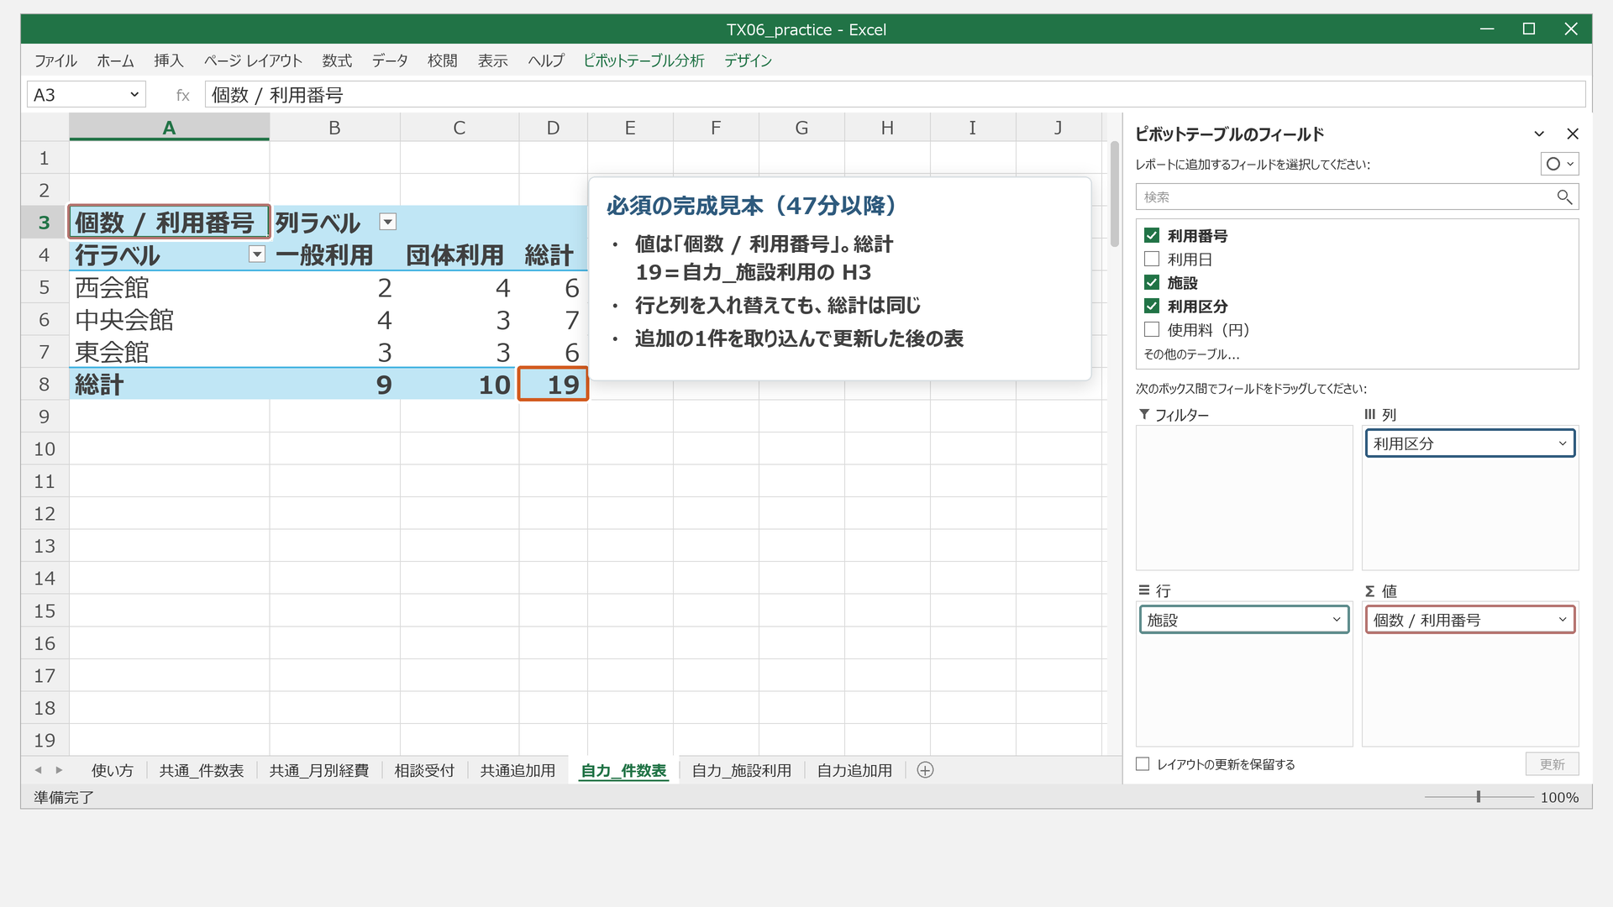1613x907 pixels.
Task: Enable レイアウトの更新を保留する checkbox
Action: tap(1143, 764)
